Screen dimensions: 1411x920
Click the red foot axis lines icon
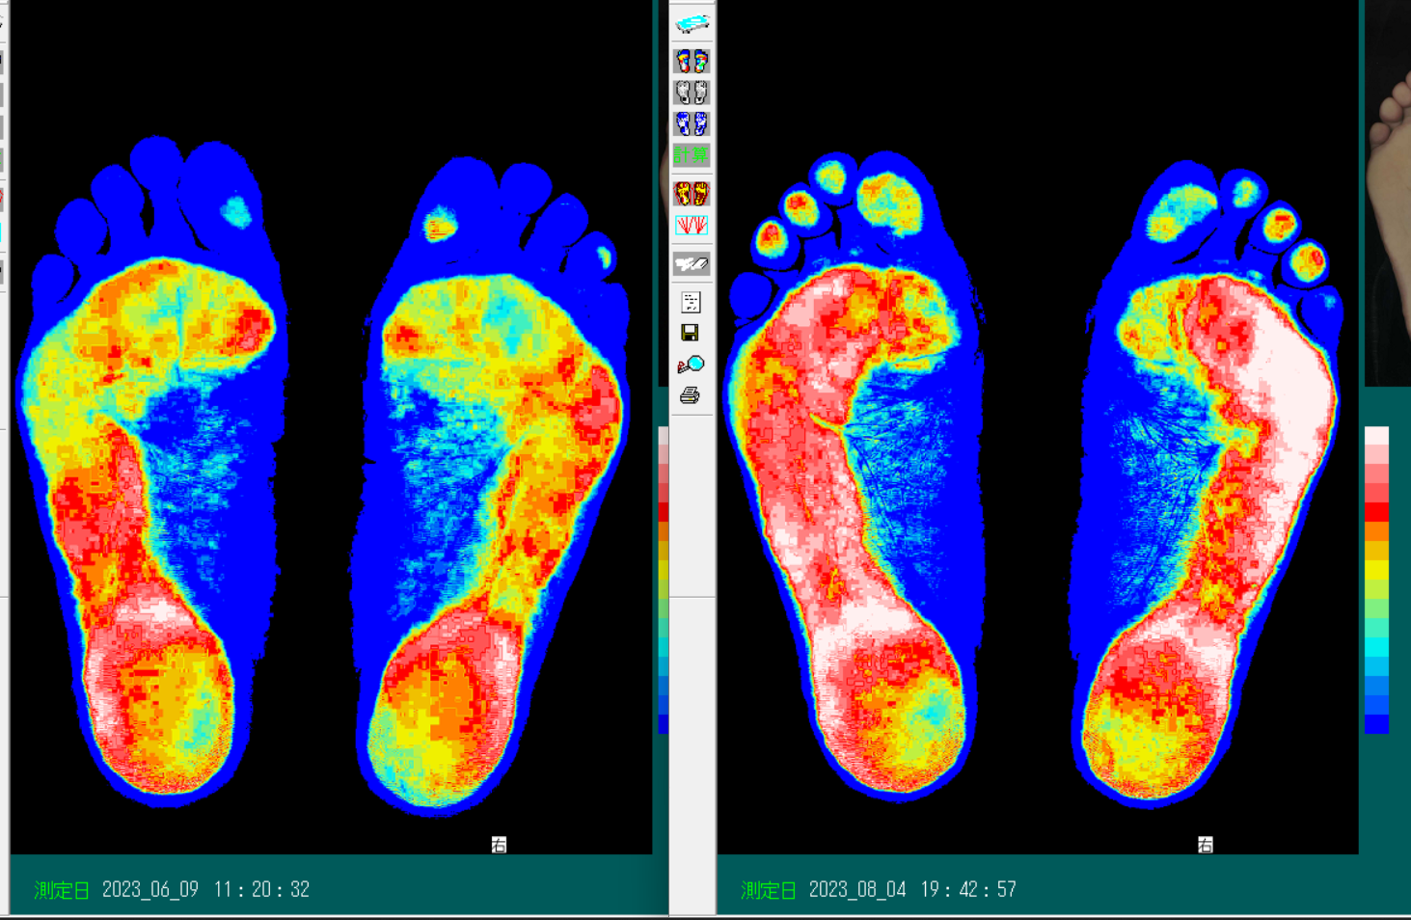pyautogui.click(x=692, y=226)
